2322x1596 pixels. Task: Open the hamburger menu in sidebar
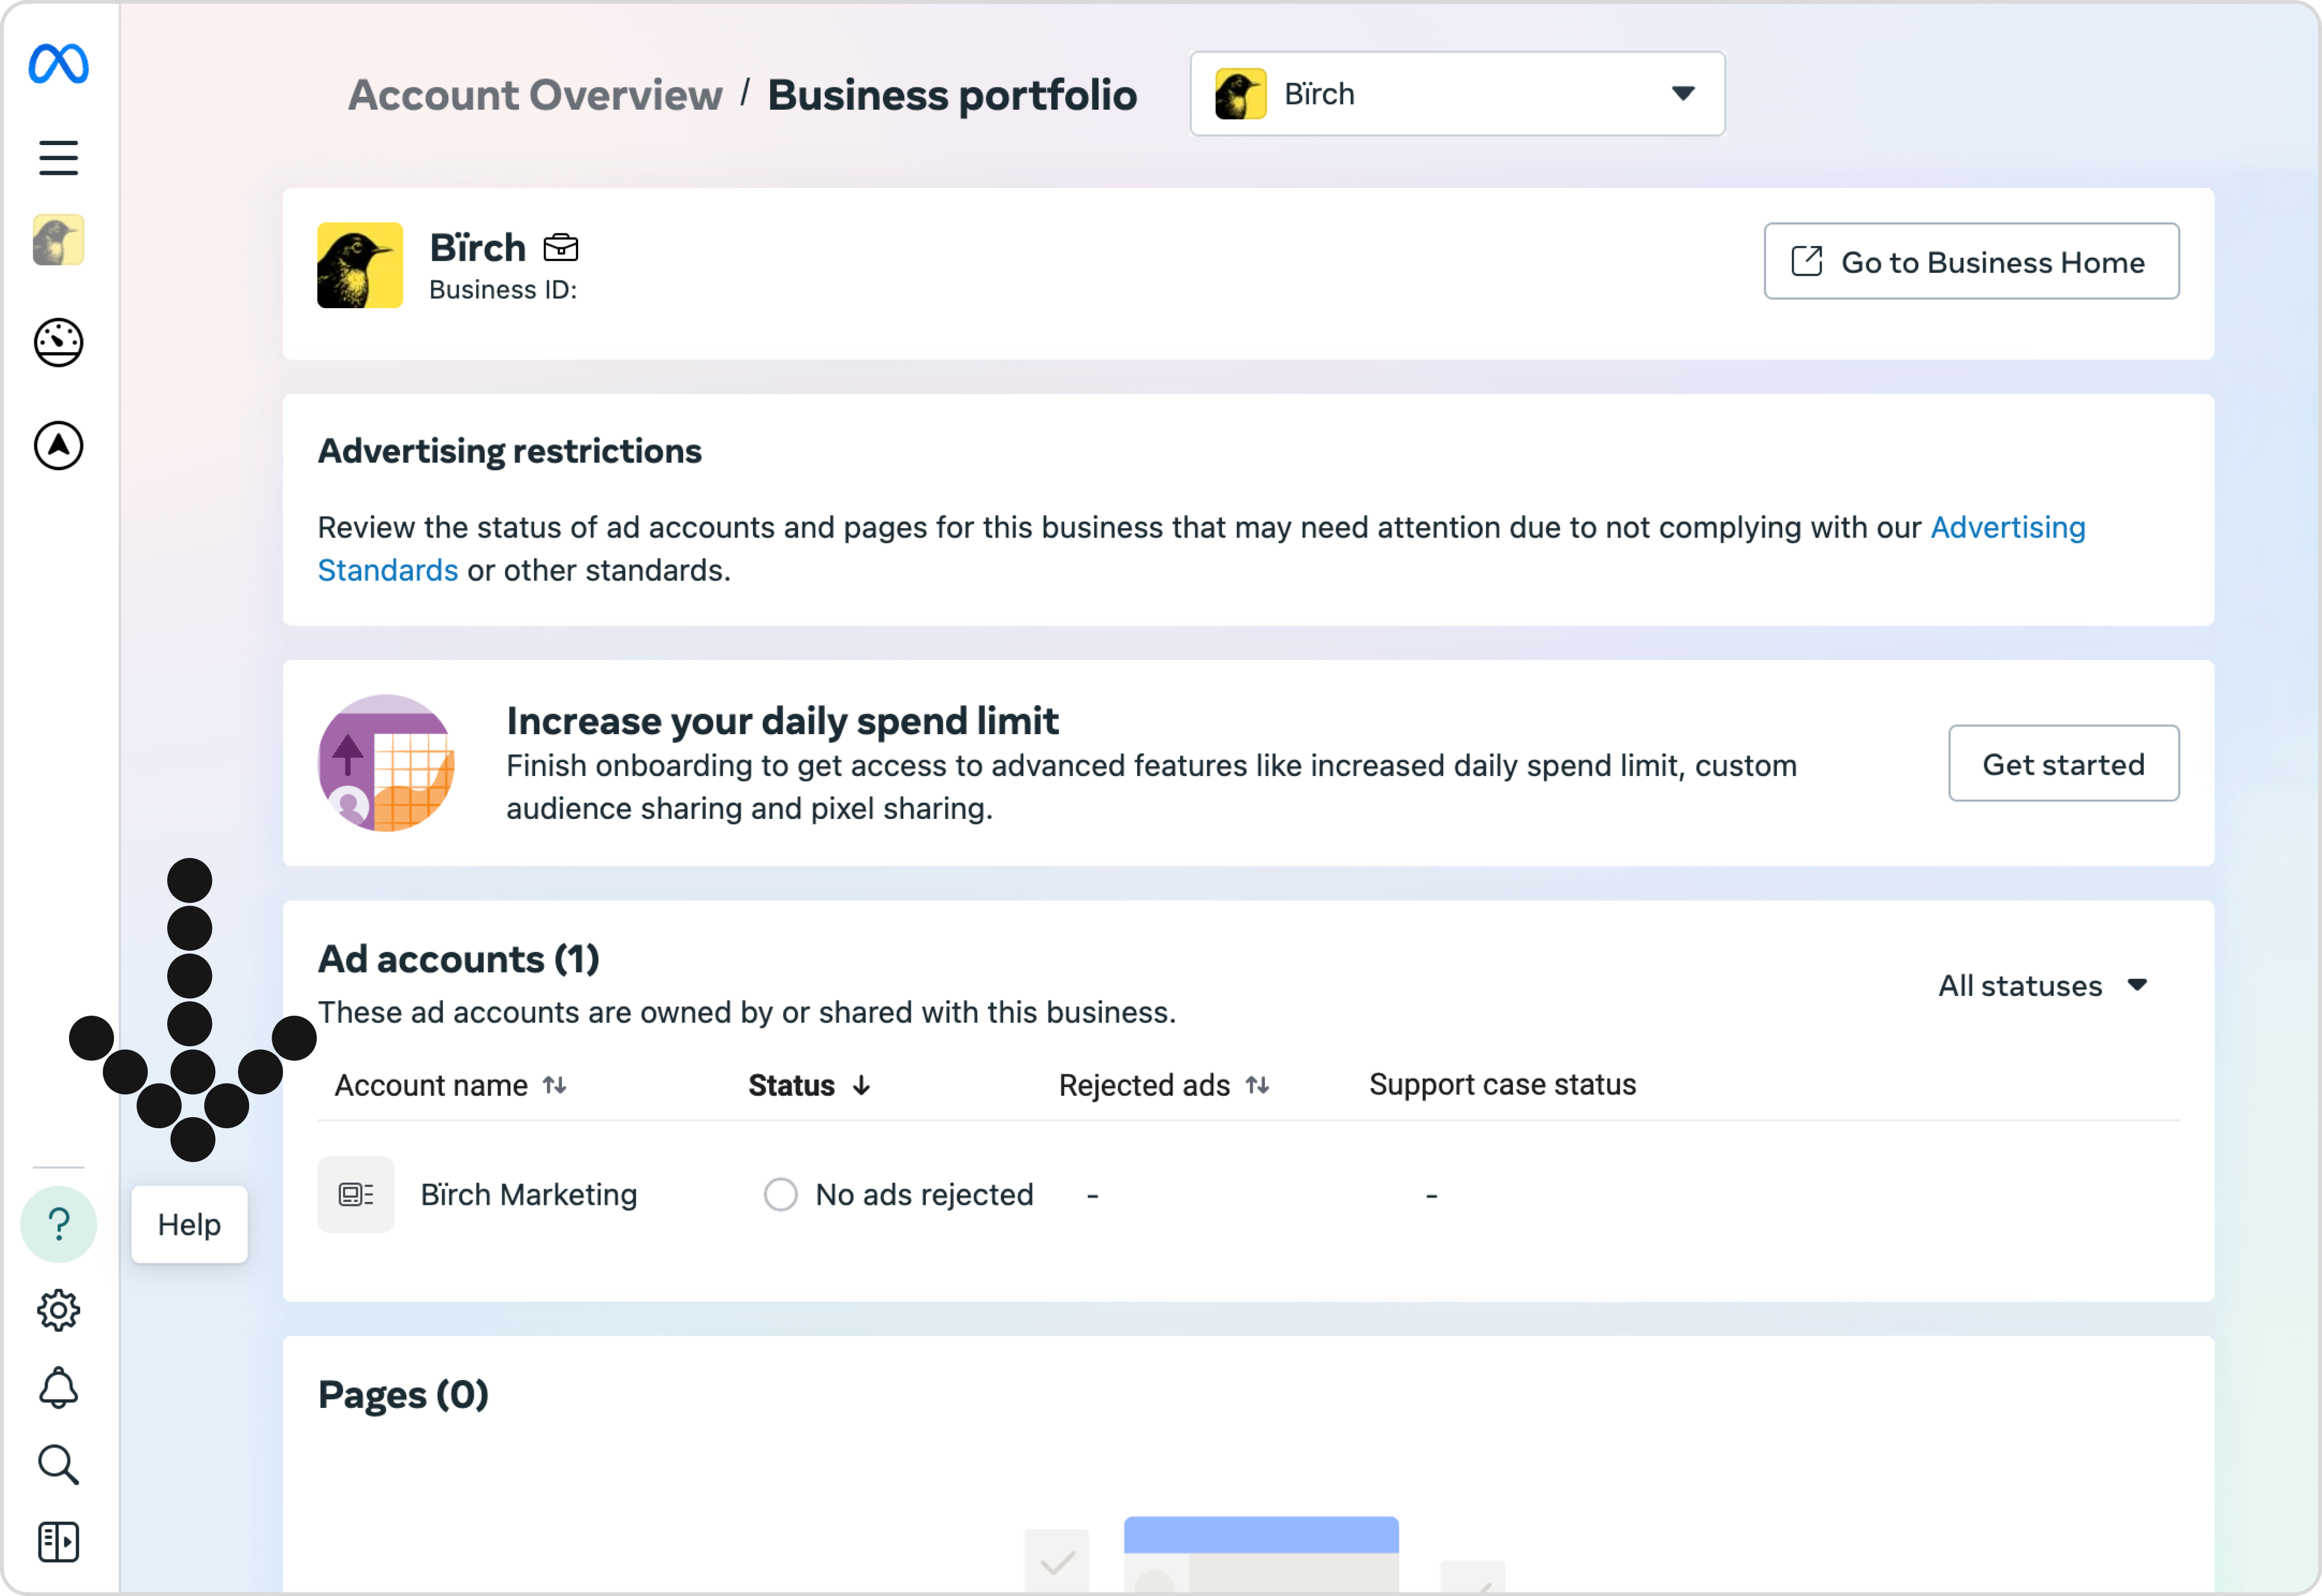[58, 158]
